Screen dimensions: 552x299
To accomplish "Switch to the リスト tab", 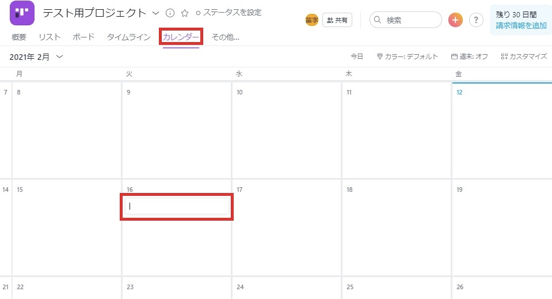I will [x=50, y=37].
